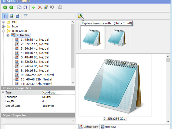Click the Type property row
The image size is (172, 129).
pos(40,92)
